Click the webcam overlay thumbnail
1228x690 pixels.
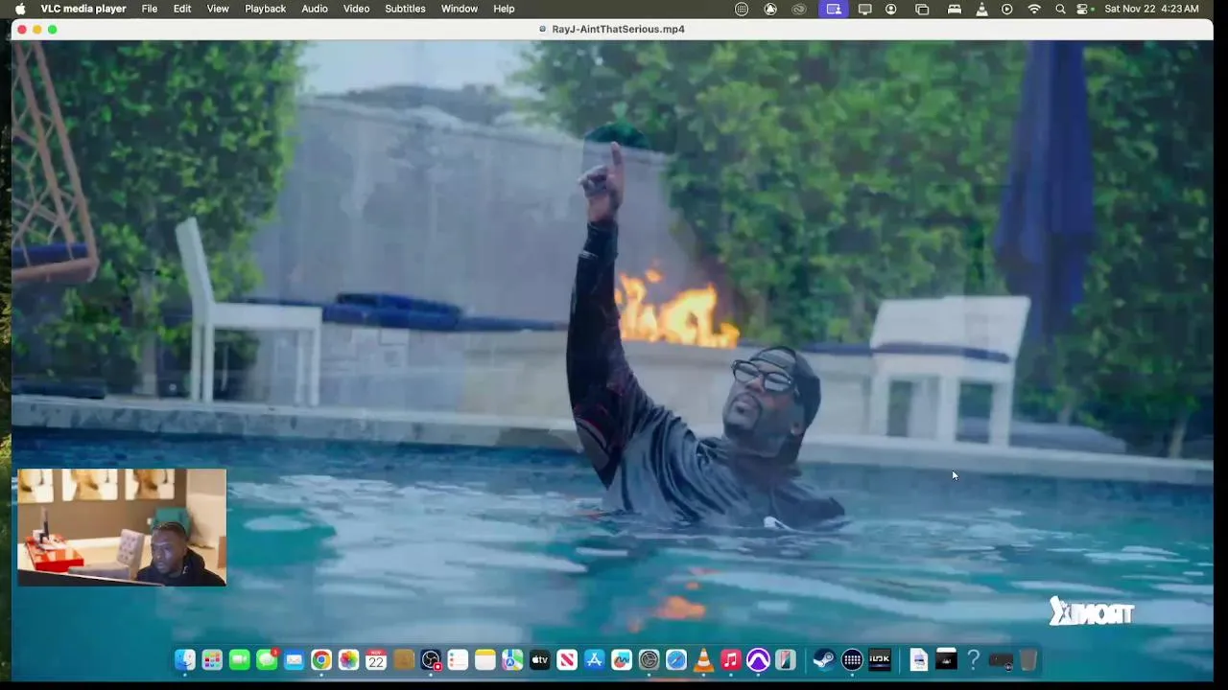pos(122,527)
